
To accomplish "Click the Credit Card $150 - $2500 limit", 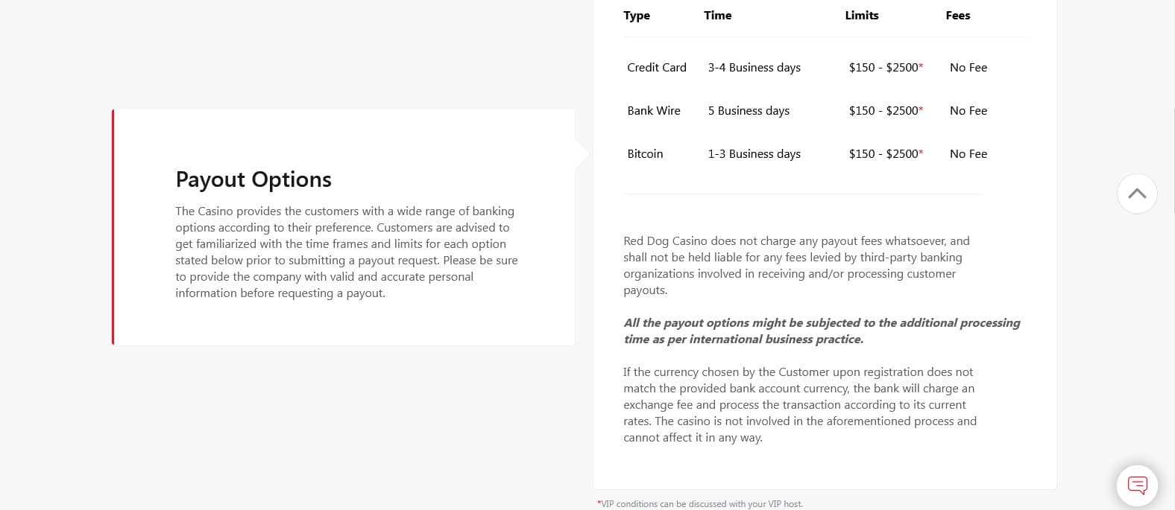I will pos(884,68).
